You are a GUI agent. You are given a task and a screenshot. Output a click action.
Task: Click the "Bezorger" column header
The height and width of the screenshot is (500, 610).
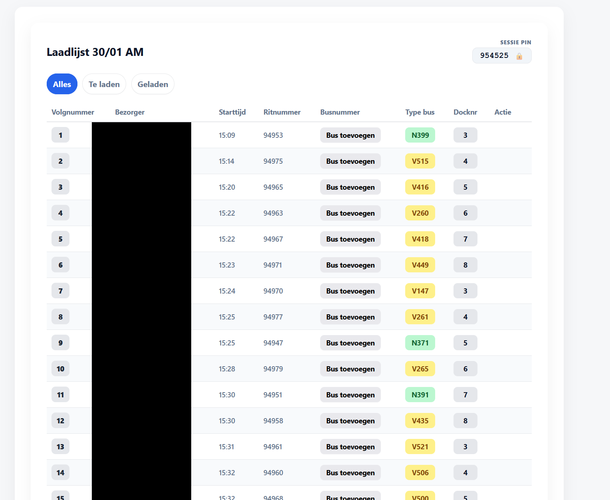[x=129, y=112]
